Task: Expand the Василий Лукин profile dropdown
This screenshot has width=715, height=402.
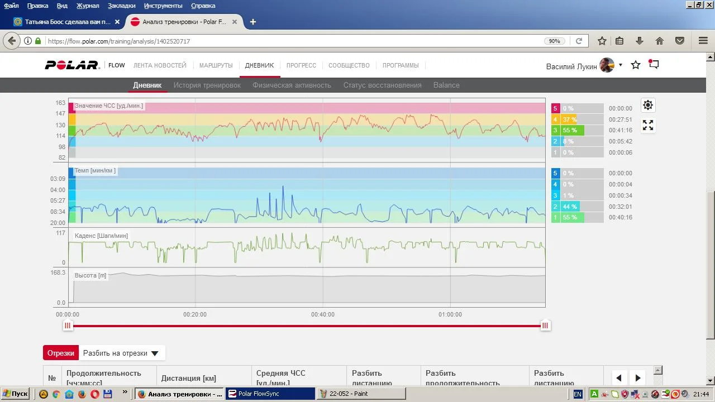Action: (620, 65)
